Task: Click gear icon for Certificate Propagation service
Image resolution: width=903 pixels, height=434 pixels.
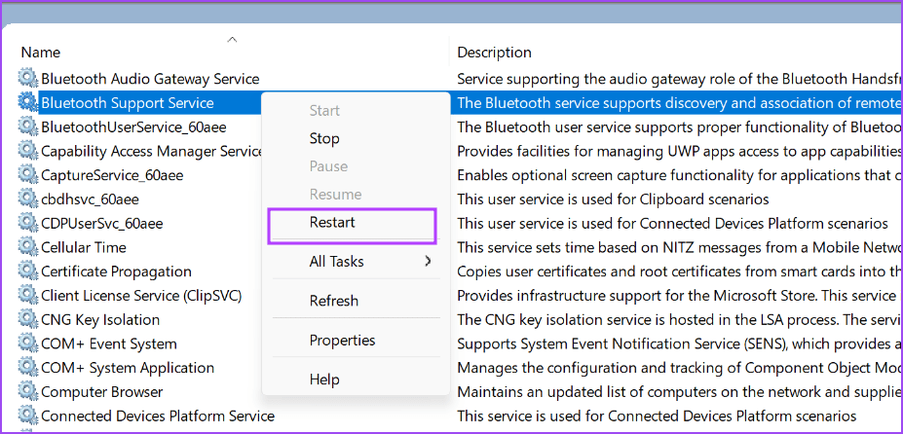Action: coord(27,271)
